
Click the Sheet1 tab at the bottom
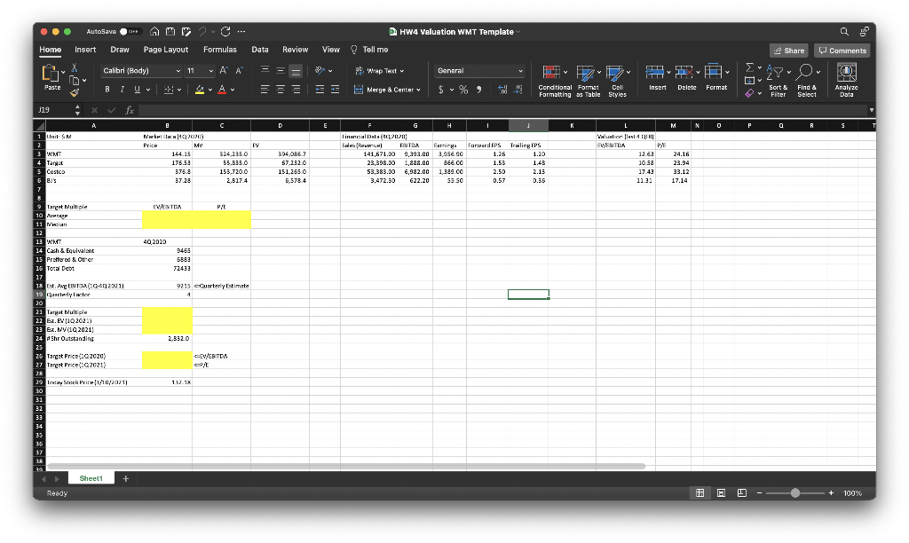click(91, 477)
